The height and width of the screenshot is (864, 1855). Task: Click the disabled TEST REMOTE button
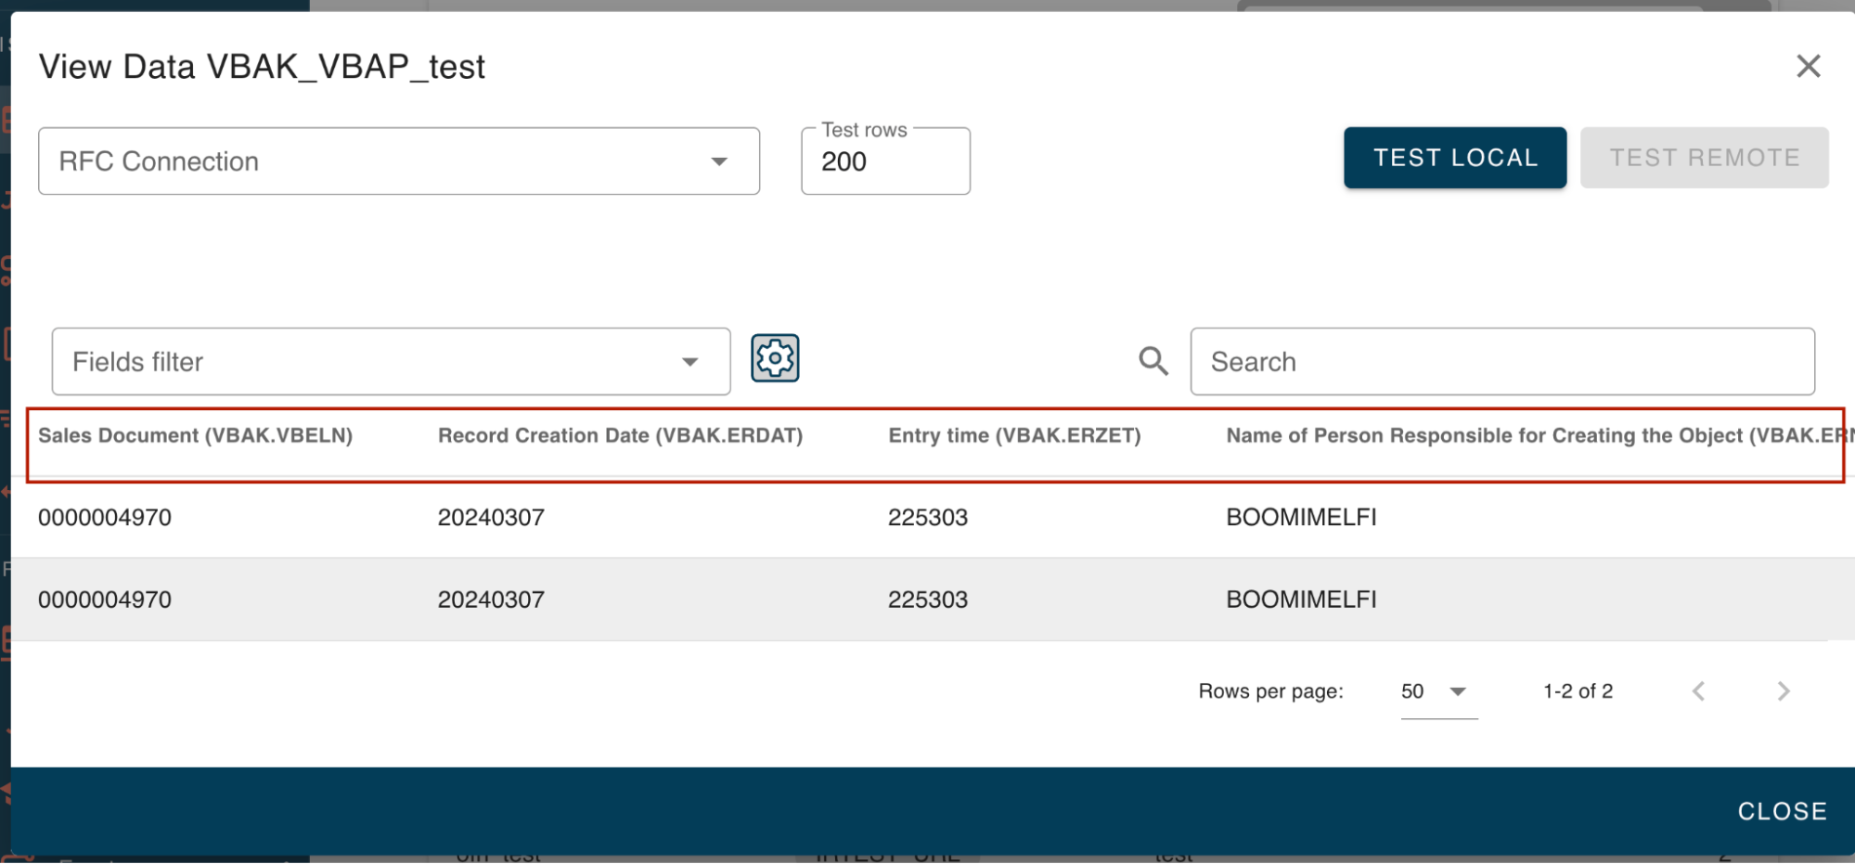click(1704, 157)
